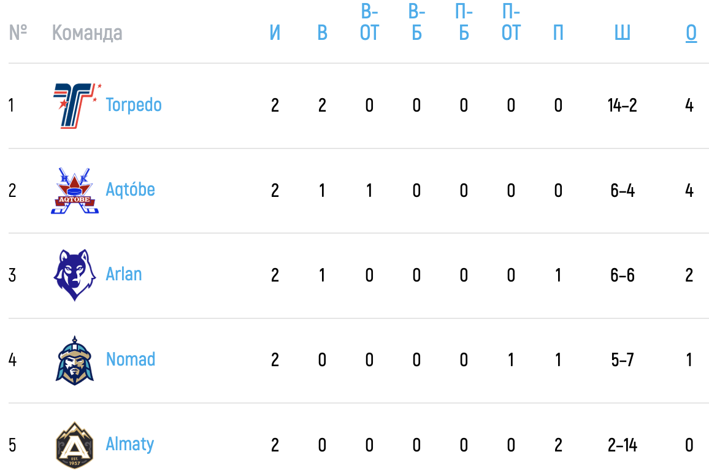Image resolution: width=709 pixels, height=476 pixels.
Task: Sort by П-Б shootout losses header
Action: (x=464, y=22)
